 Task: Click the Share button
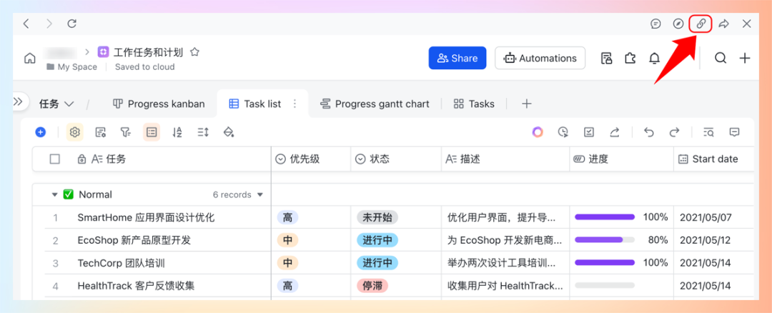pyautogui.click(x=457, y=58)
